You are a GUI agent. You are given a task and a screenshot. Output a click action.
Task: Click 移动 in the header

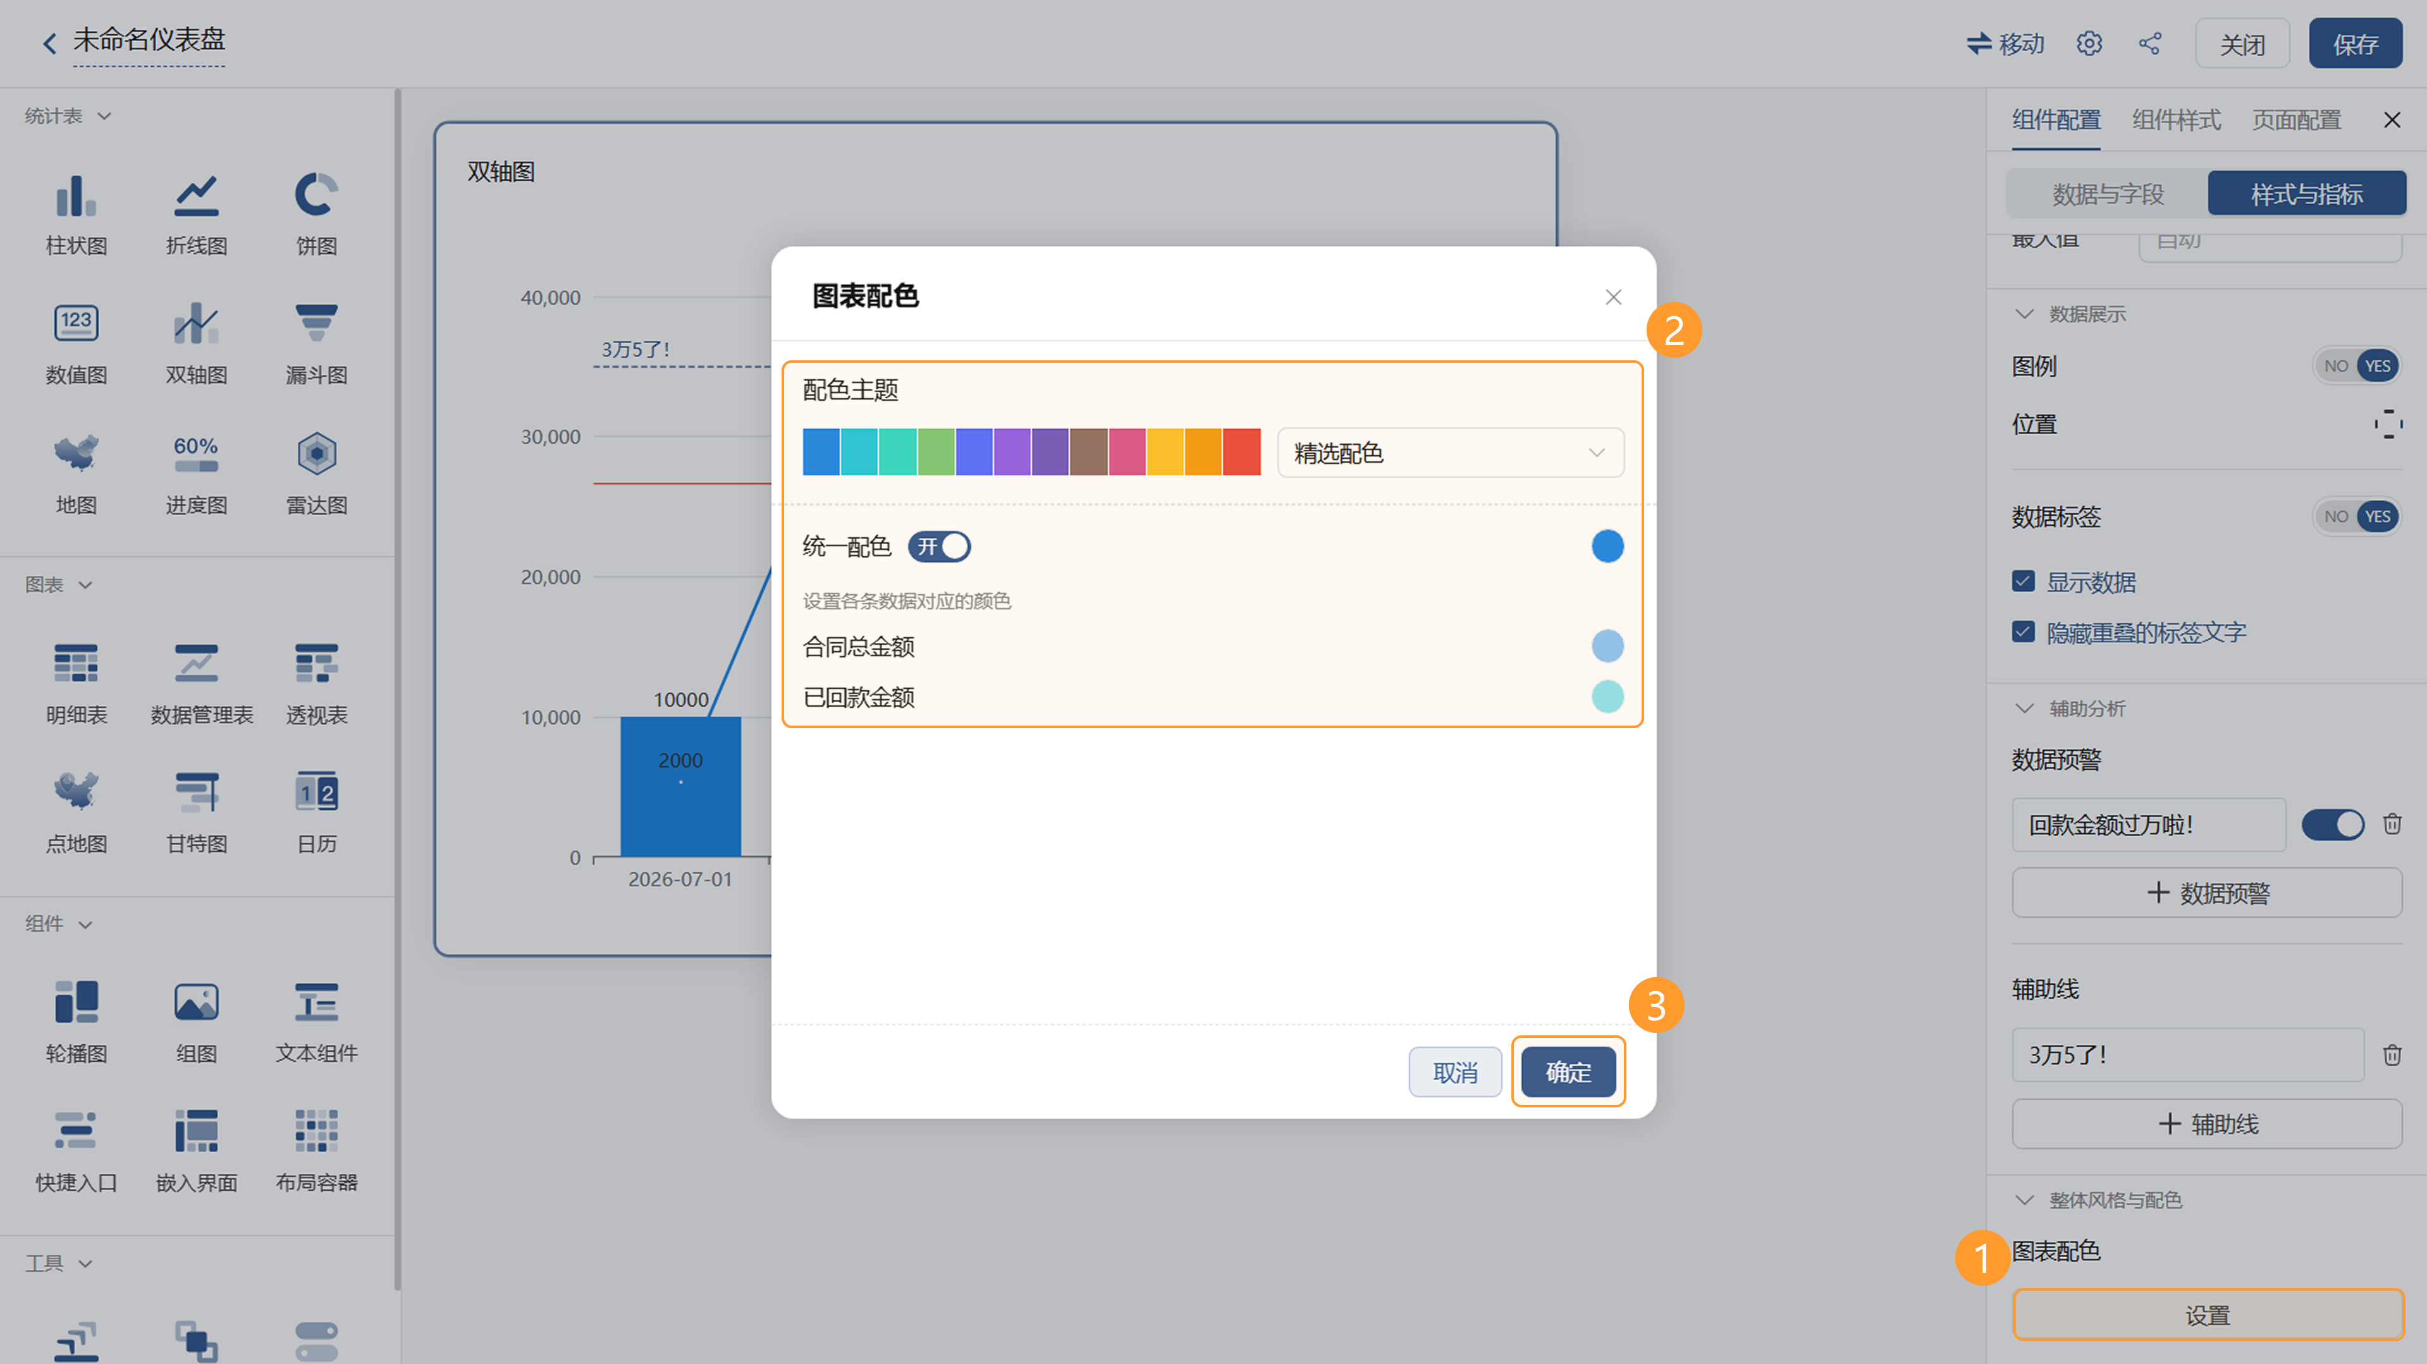[x=2005, y=44]
